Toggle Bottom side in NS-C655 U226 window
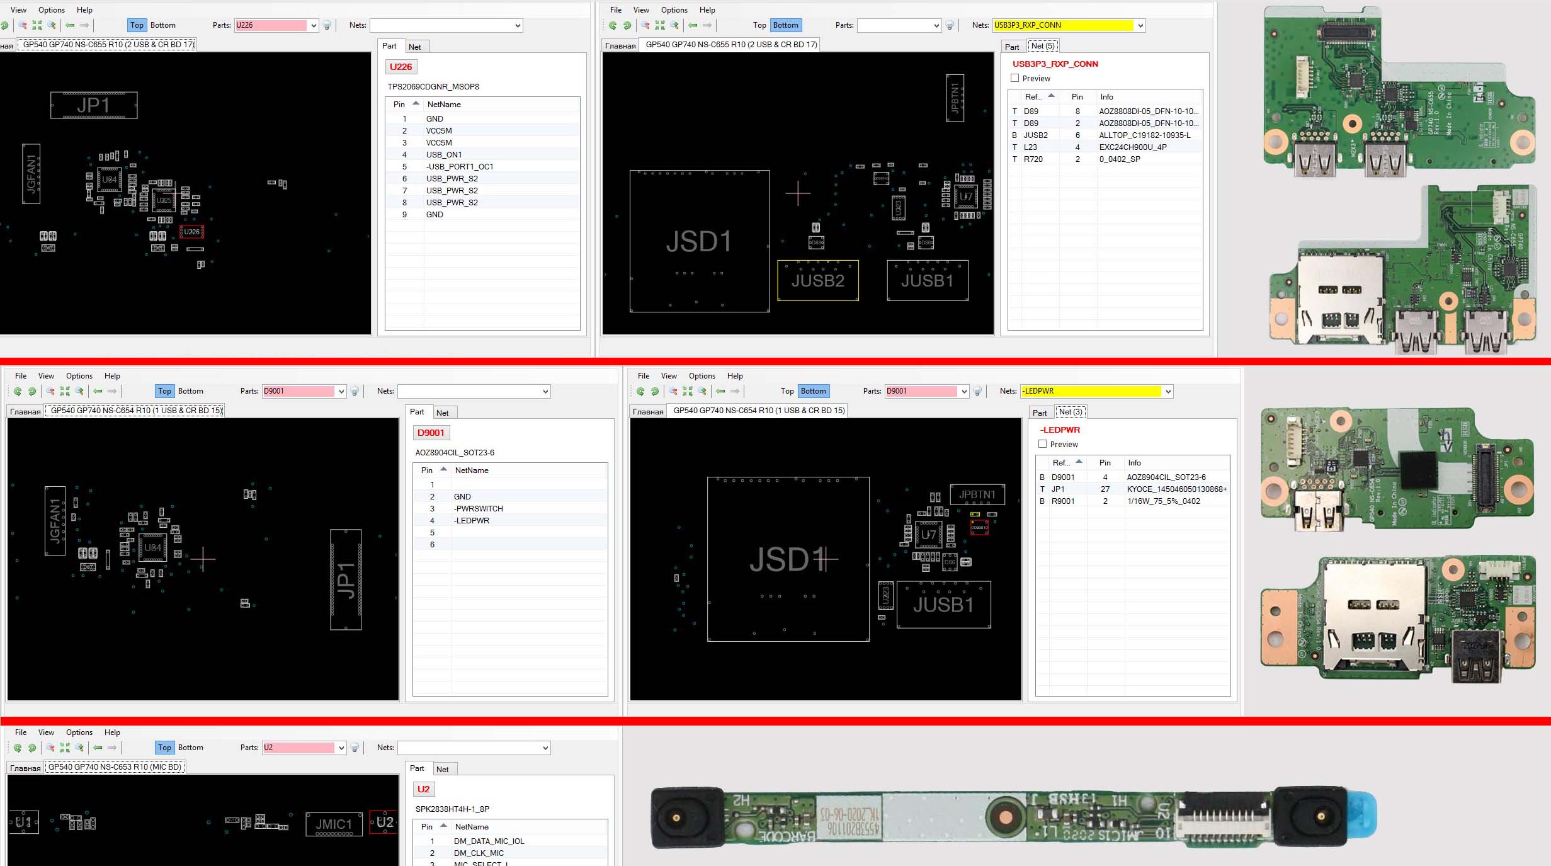The image size is (1551, 866). click(x=163, y=25)
